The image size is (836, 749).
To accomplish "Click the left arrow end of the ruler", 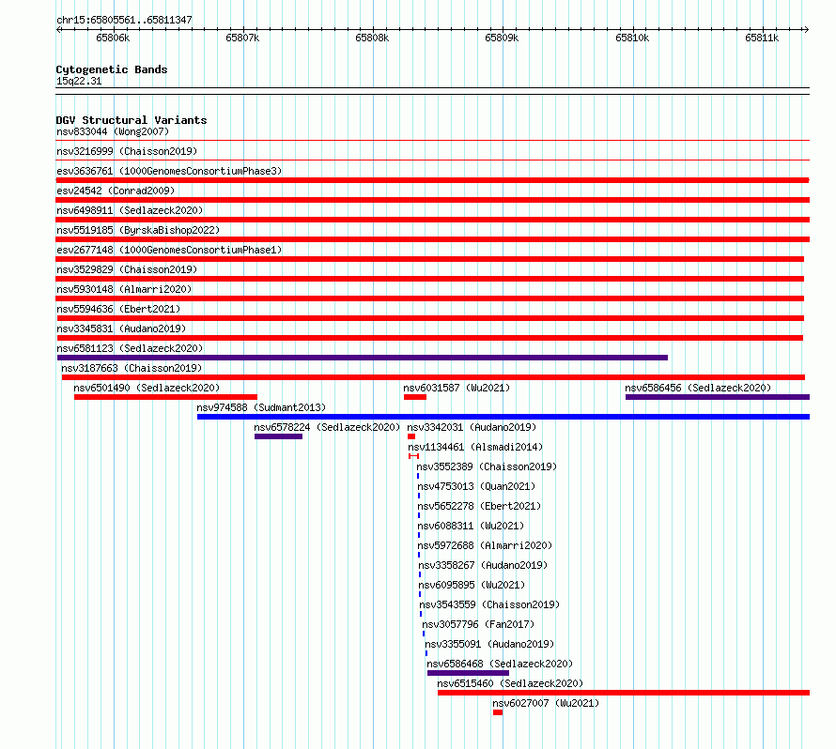I will coord(58,30).
